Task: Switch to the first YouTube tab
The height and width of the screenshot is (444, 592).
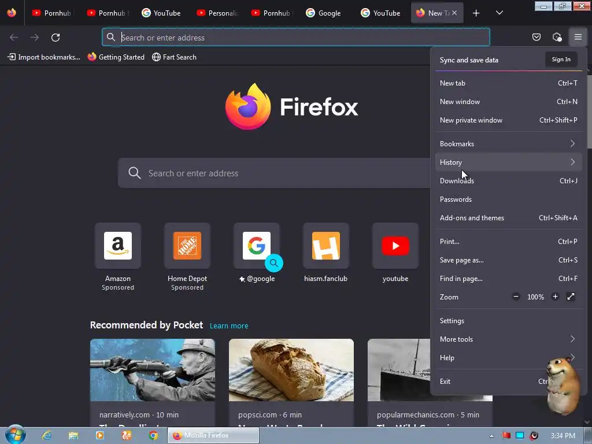Action: 161,13
